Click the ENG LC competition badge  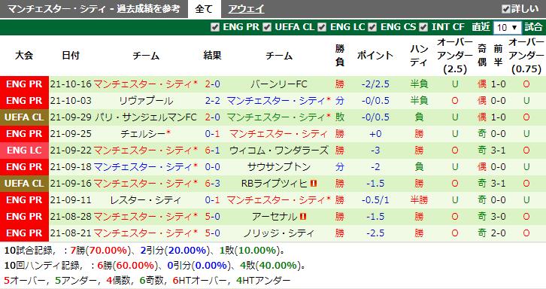point(24,151)
